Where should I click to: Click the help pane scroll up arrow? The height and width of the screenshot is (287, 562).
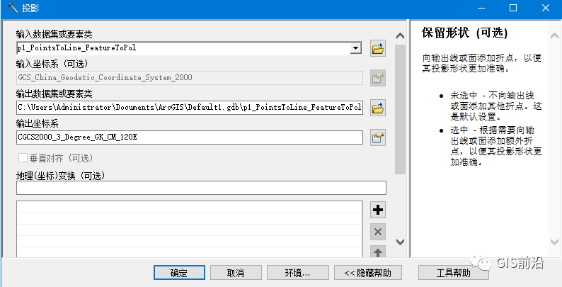coord(554,36)
